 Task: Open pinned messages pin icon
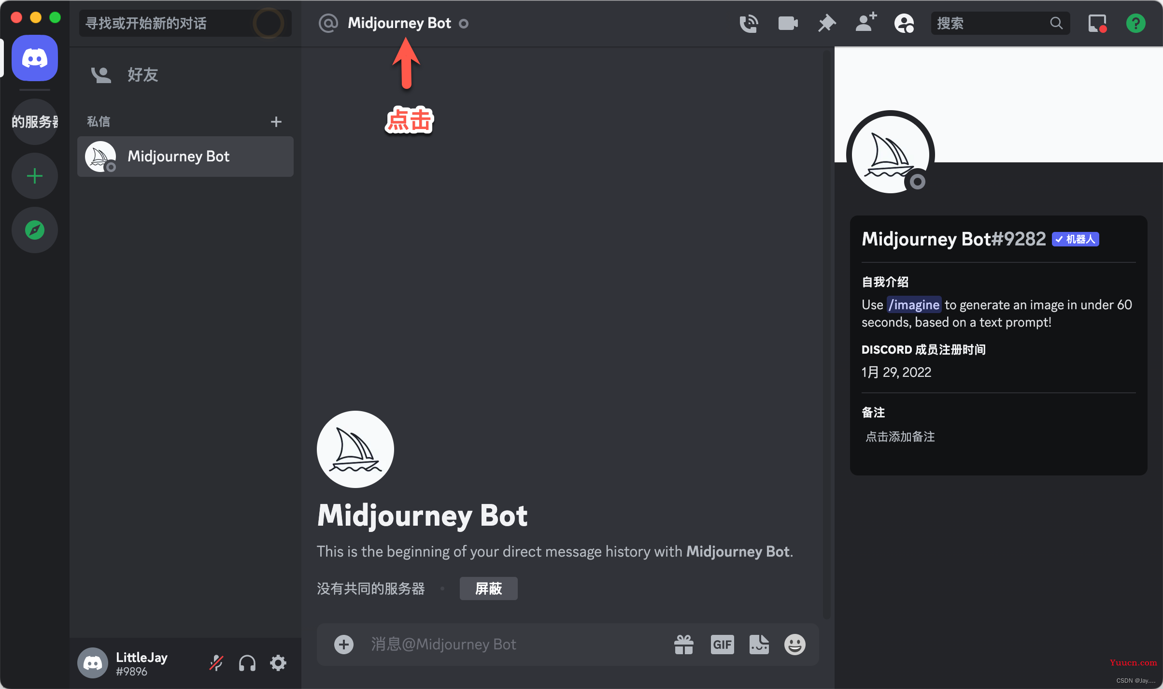point(827,23)
